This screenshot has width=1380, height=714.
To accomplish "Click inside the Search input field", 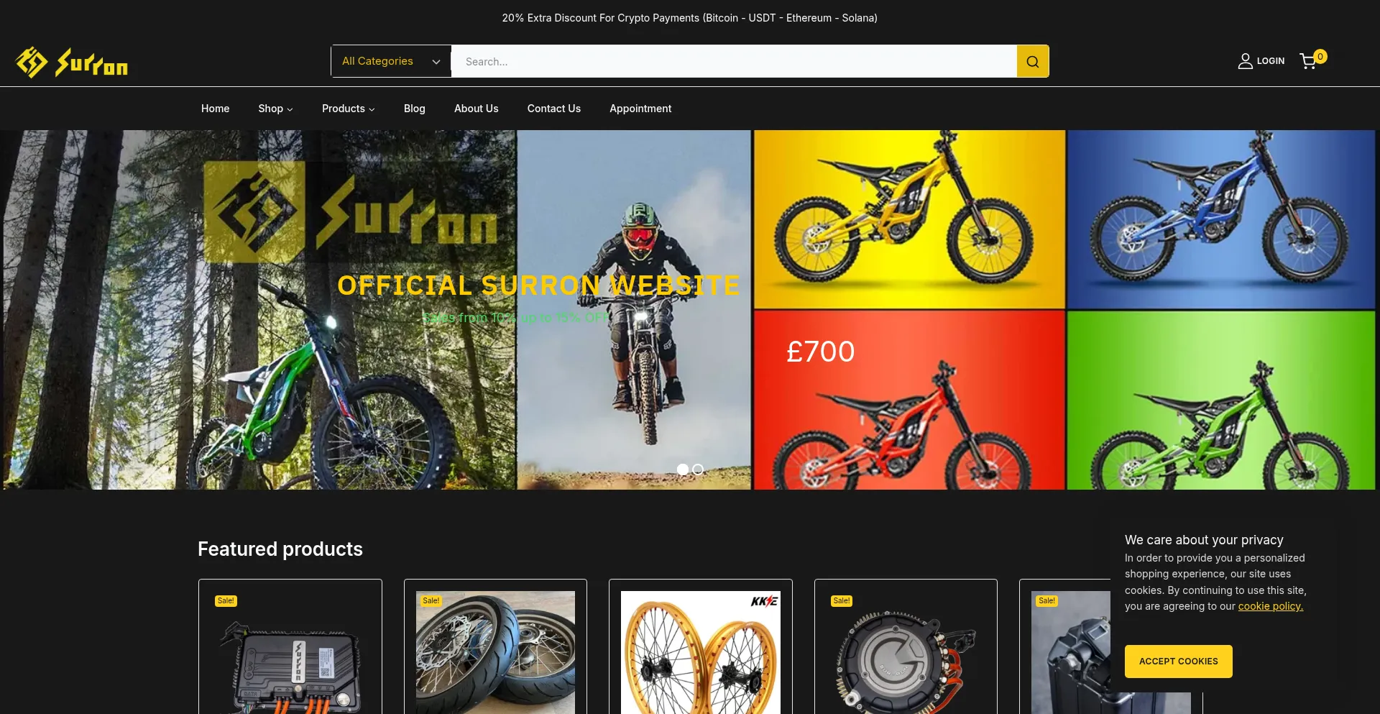I will click(734, 61).
